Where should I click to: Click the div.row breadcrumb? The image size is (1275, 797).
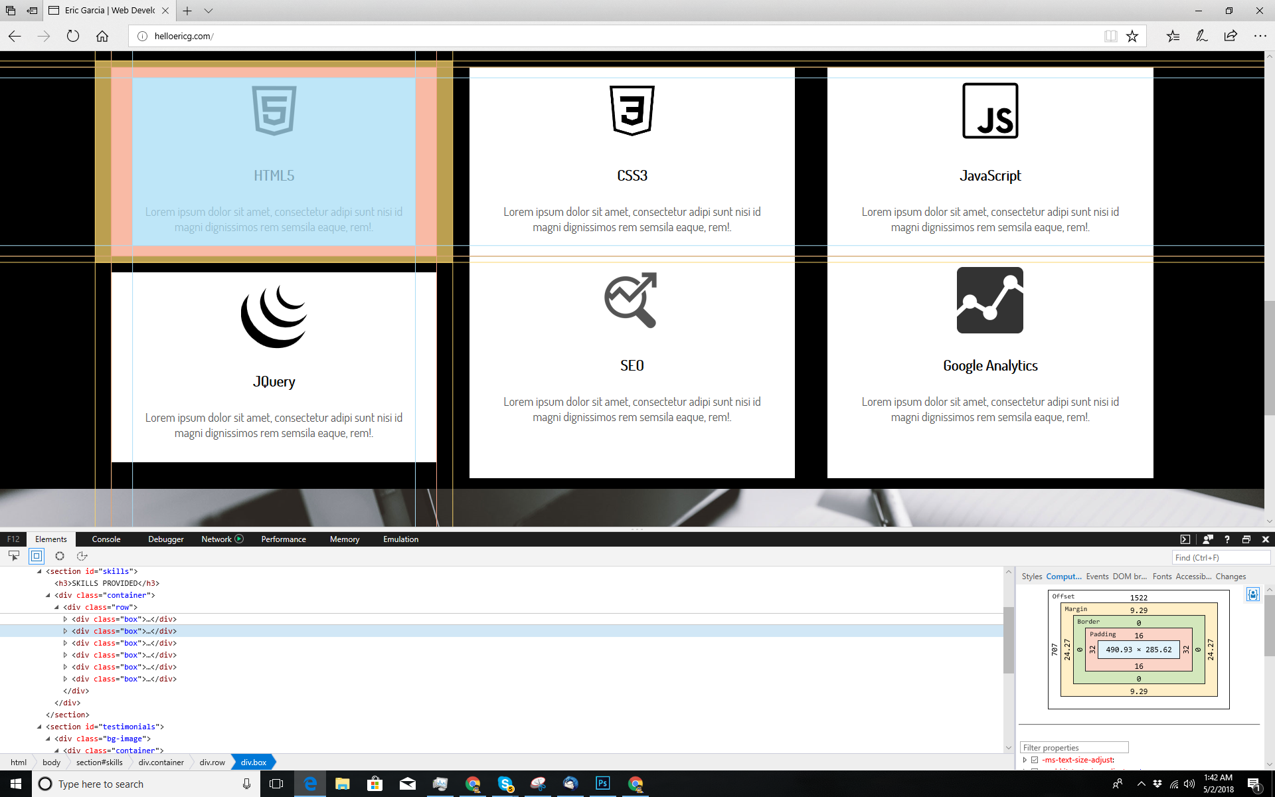pos(212,762)
